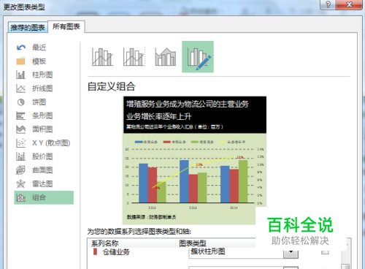
Task: Choose the Area chart (面积图) category
Action: (x=42, y=129)
